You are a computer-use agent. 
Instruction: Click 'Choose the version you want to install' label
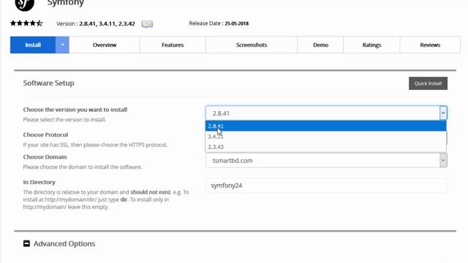(x=75, y=110)
